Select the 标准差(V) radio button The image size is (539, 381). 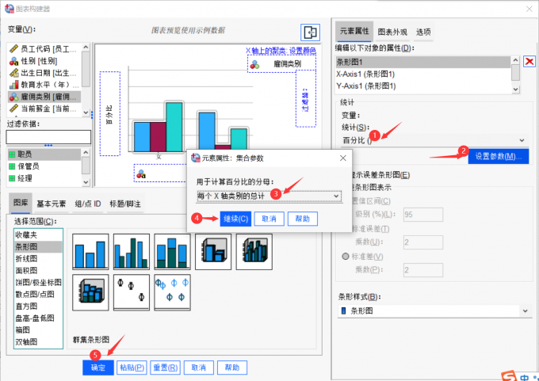[346, 257]
